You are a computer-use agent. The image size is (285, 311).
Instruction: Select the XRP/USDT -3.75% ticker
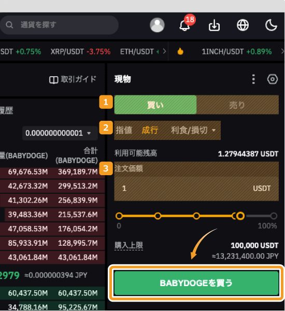pos(80,52)
